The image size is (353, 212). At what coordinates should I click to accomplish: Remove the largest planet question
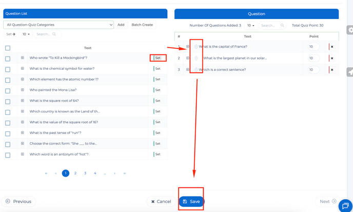332,59
